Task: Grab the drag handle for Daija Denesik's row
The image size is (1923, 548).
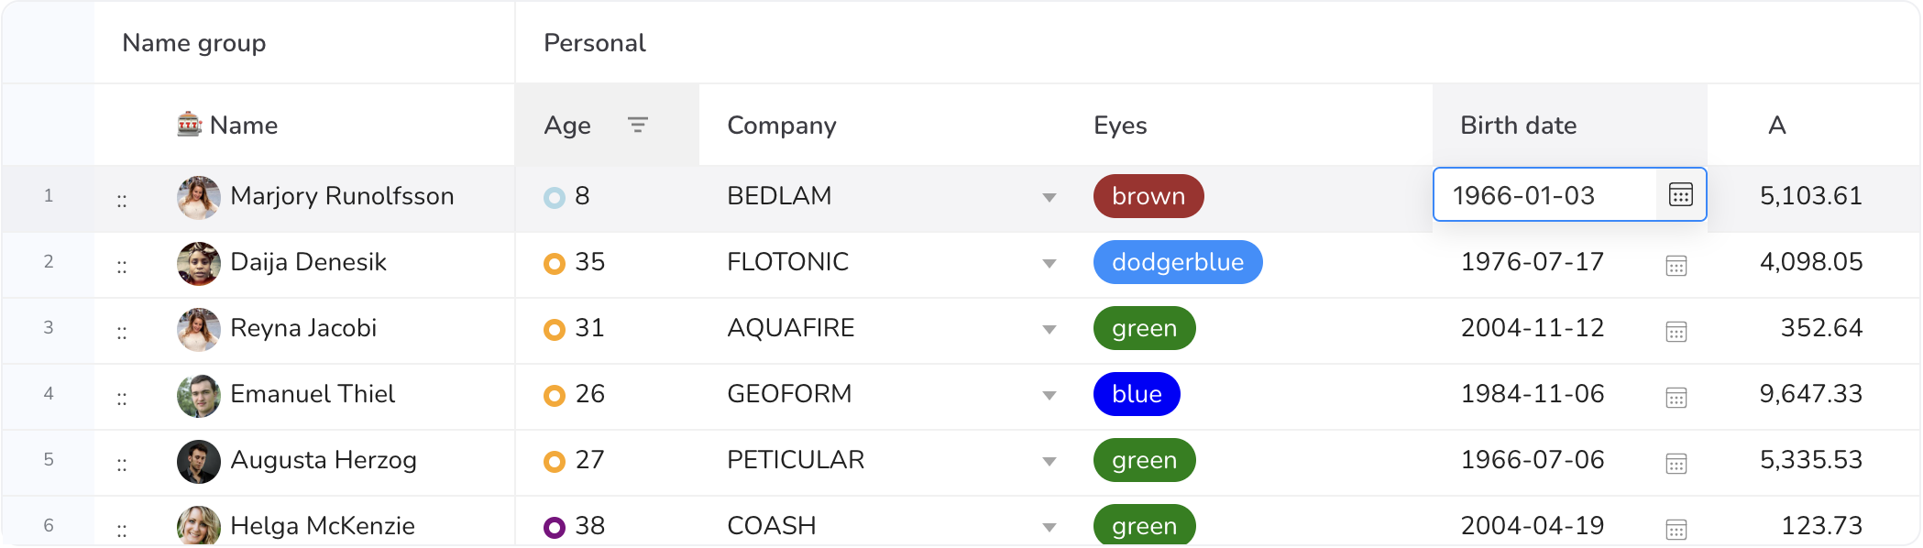Action: point(122,267)
